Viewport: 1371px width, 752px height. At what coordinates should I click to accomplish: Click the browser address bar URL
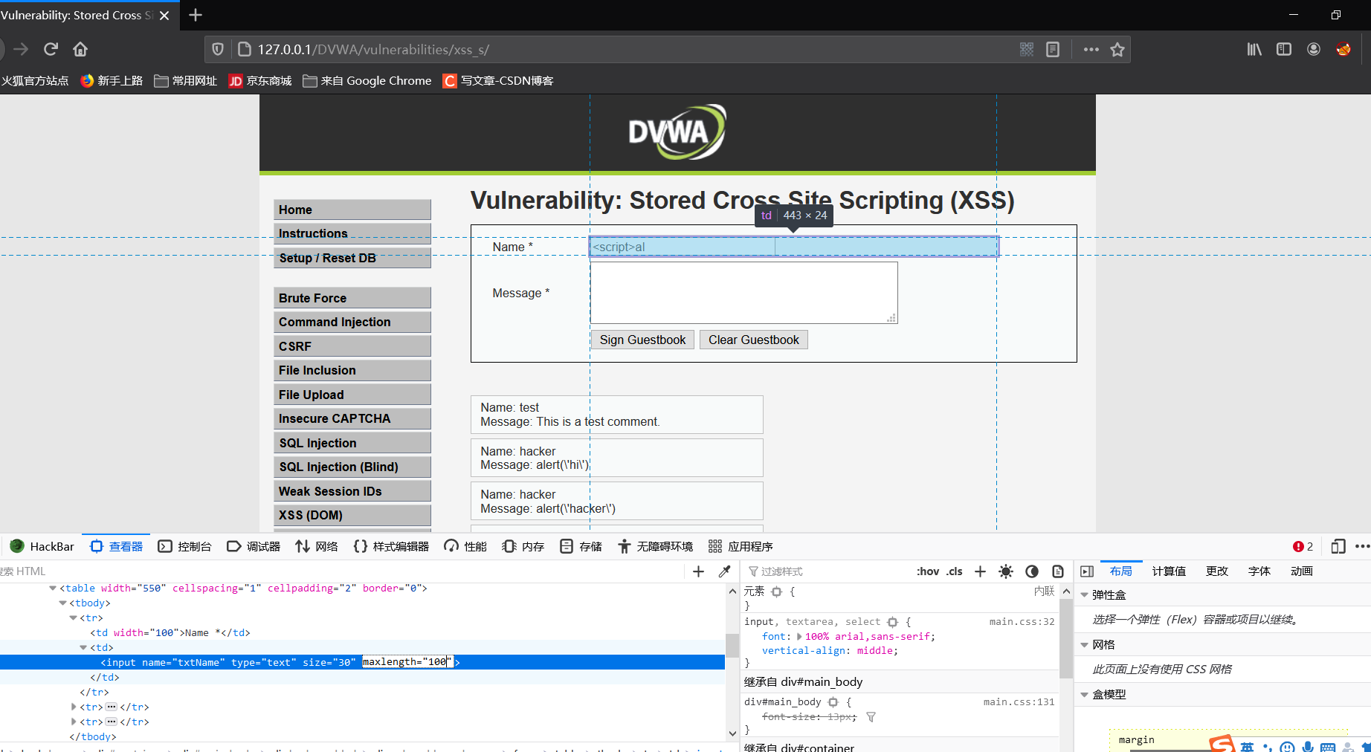click(373, 49)
